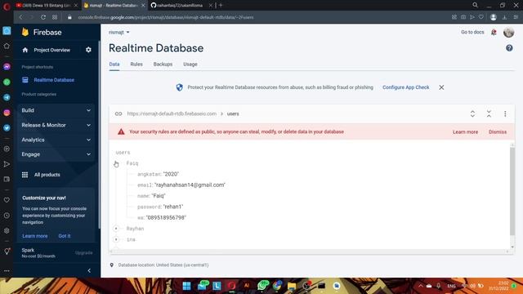Viewport: 523px width, 294px height.
Task: Click the name value "Faiq"
Action: 159,196
